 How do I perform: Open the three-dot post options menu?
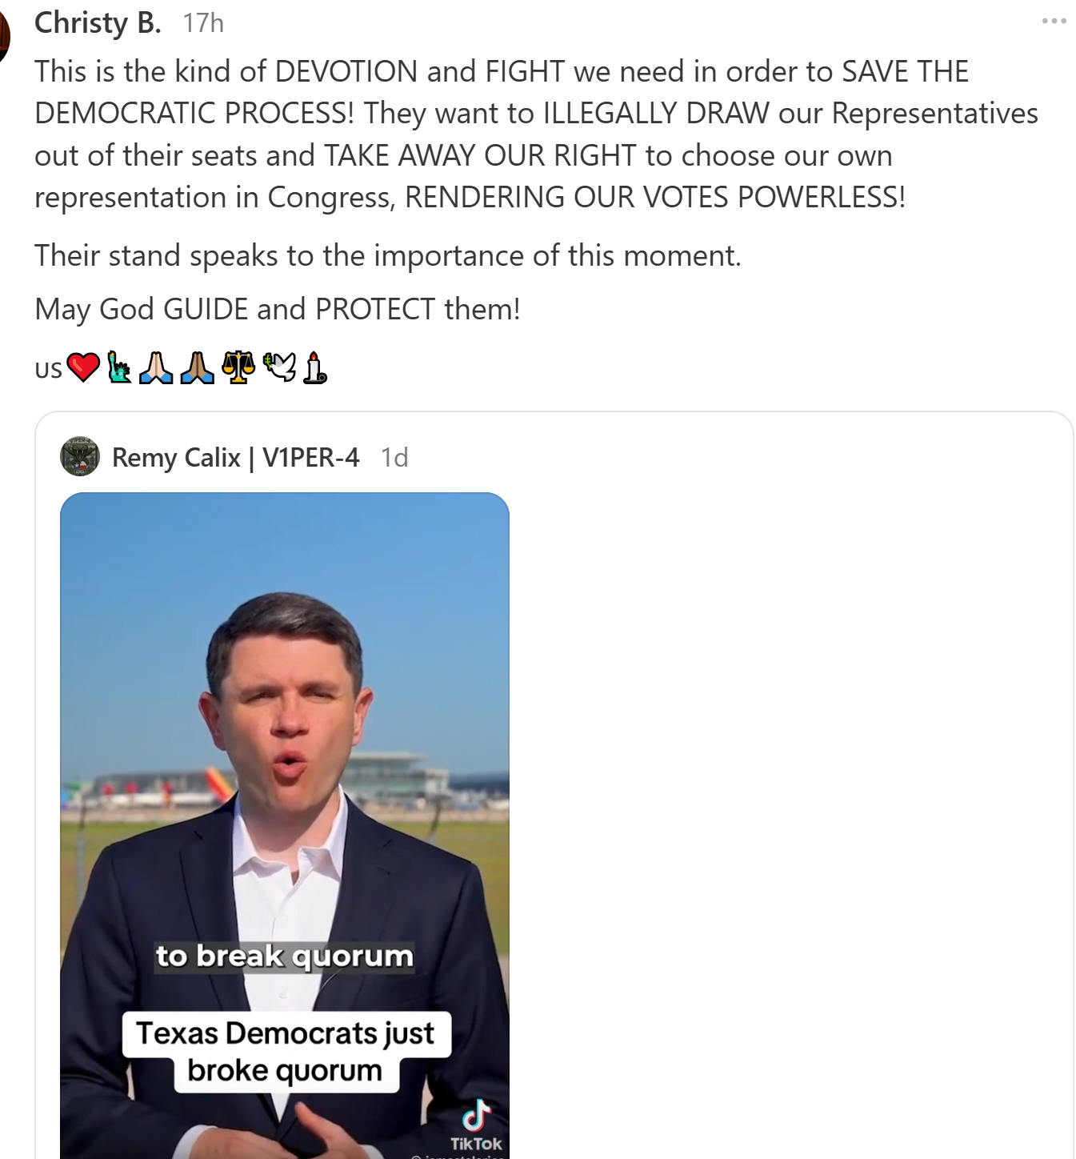(x=1054, y=22)
